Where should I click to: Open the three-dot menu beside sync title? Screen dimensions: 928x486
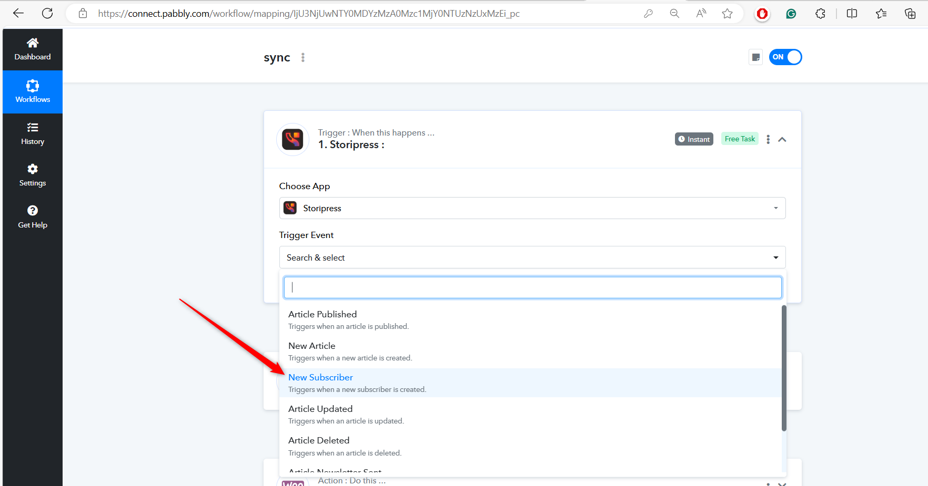[x=303, y=57]
